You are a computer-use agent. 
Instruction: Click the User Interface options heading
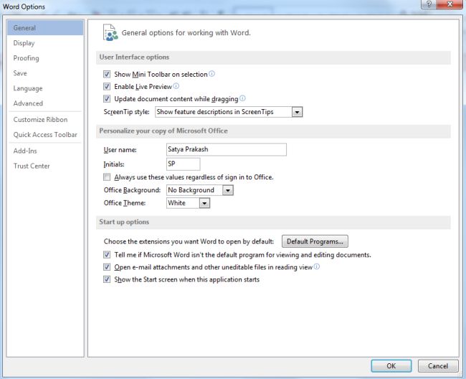pos(134,57)
